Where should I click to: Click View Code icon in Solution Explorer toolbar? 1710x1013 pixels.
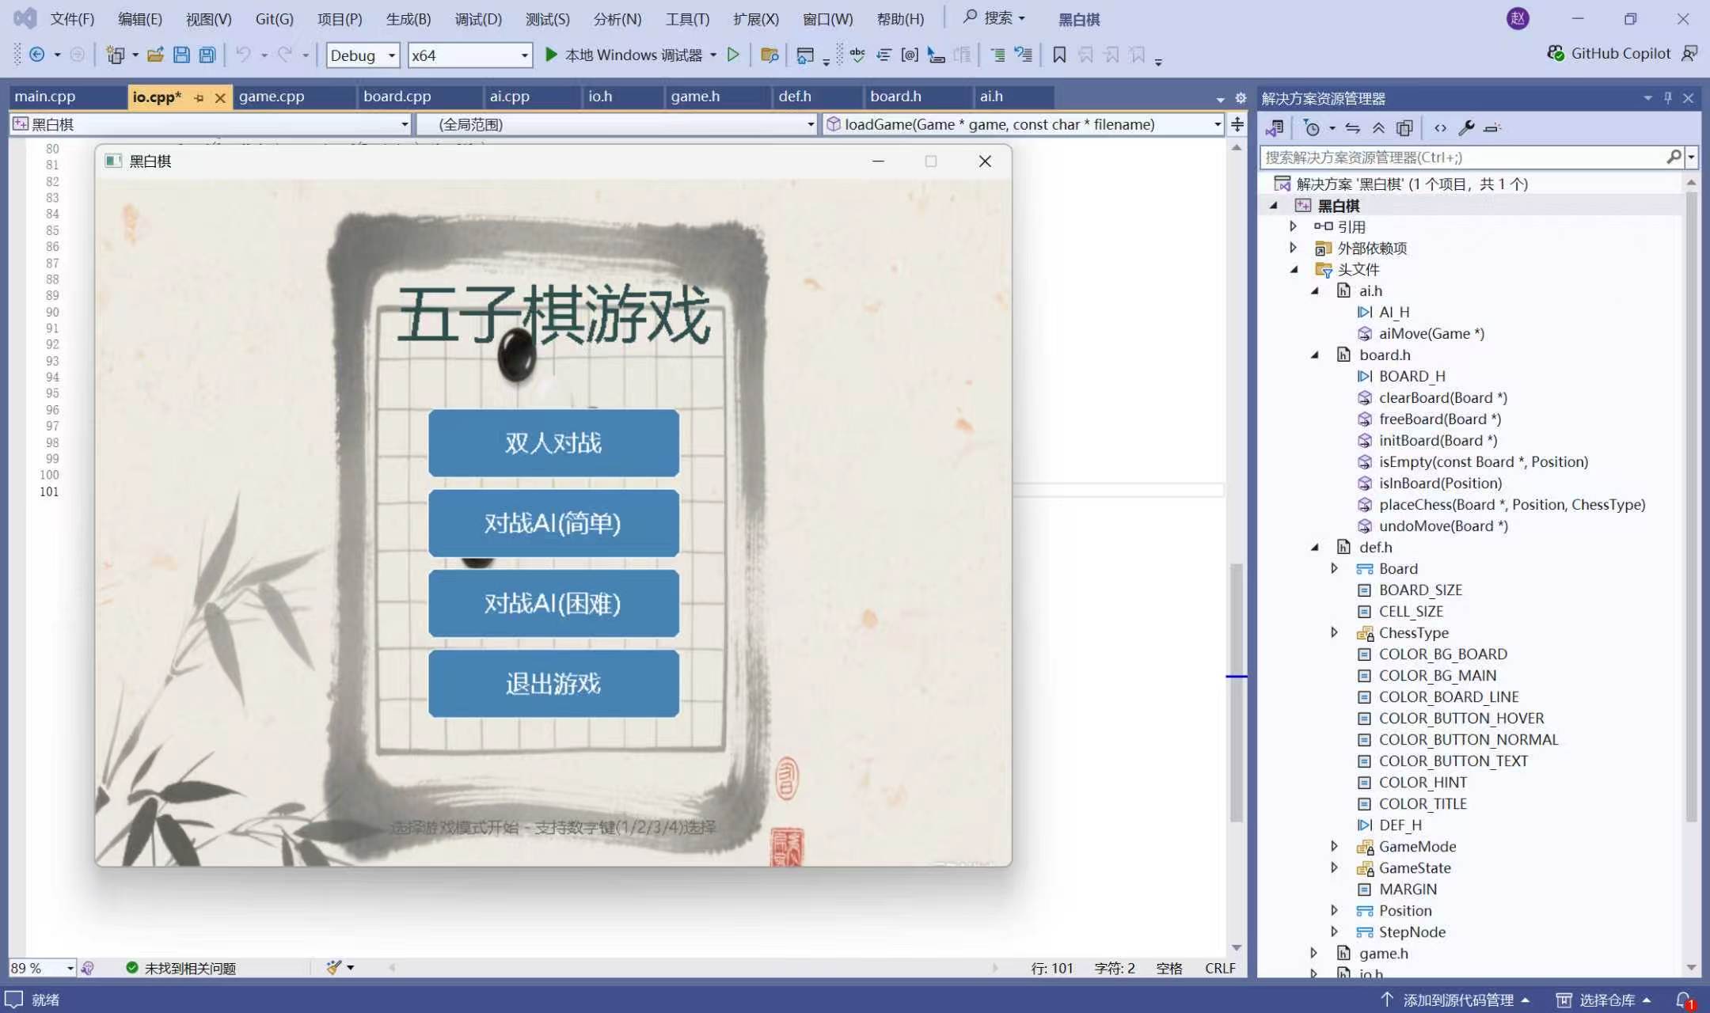pos(1440,128)
